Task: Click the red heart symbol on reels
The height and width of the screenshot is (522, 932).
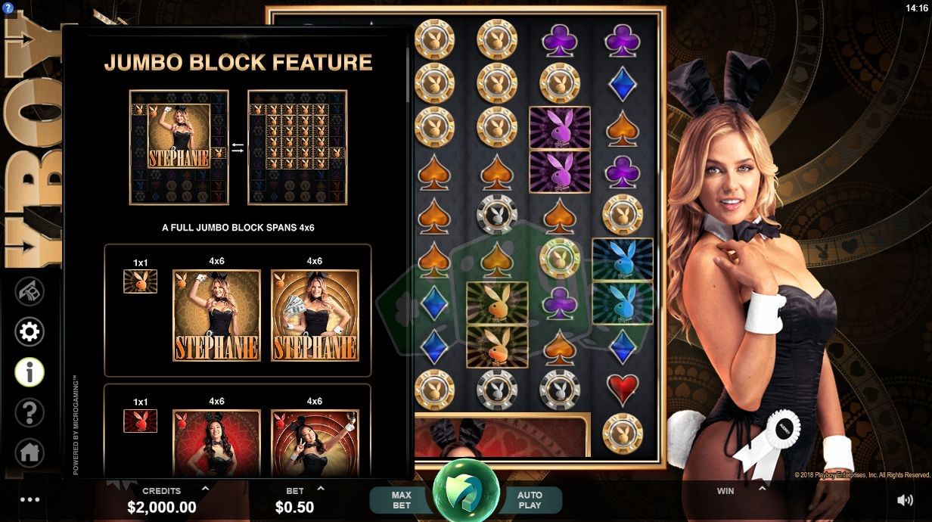Action: pyautogui.click(x=623, y=388)
